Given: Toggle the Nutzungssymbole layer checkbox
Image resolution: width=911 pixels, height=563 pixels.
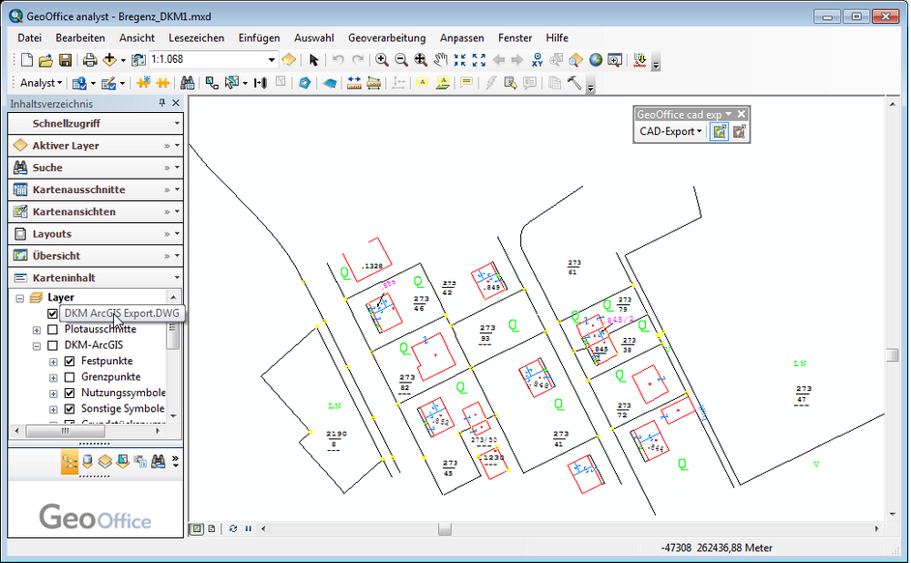Looking at the screenshot, I should pyautogui.click(x=70, y=393).
